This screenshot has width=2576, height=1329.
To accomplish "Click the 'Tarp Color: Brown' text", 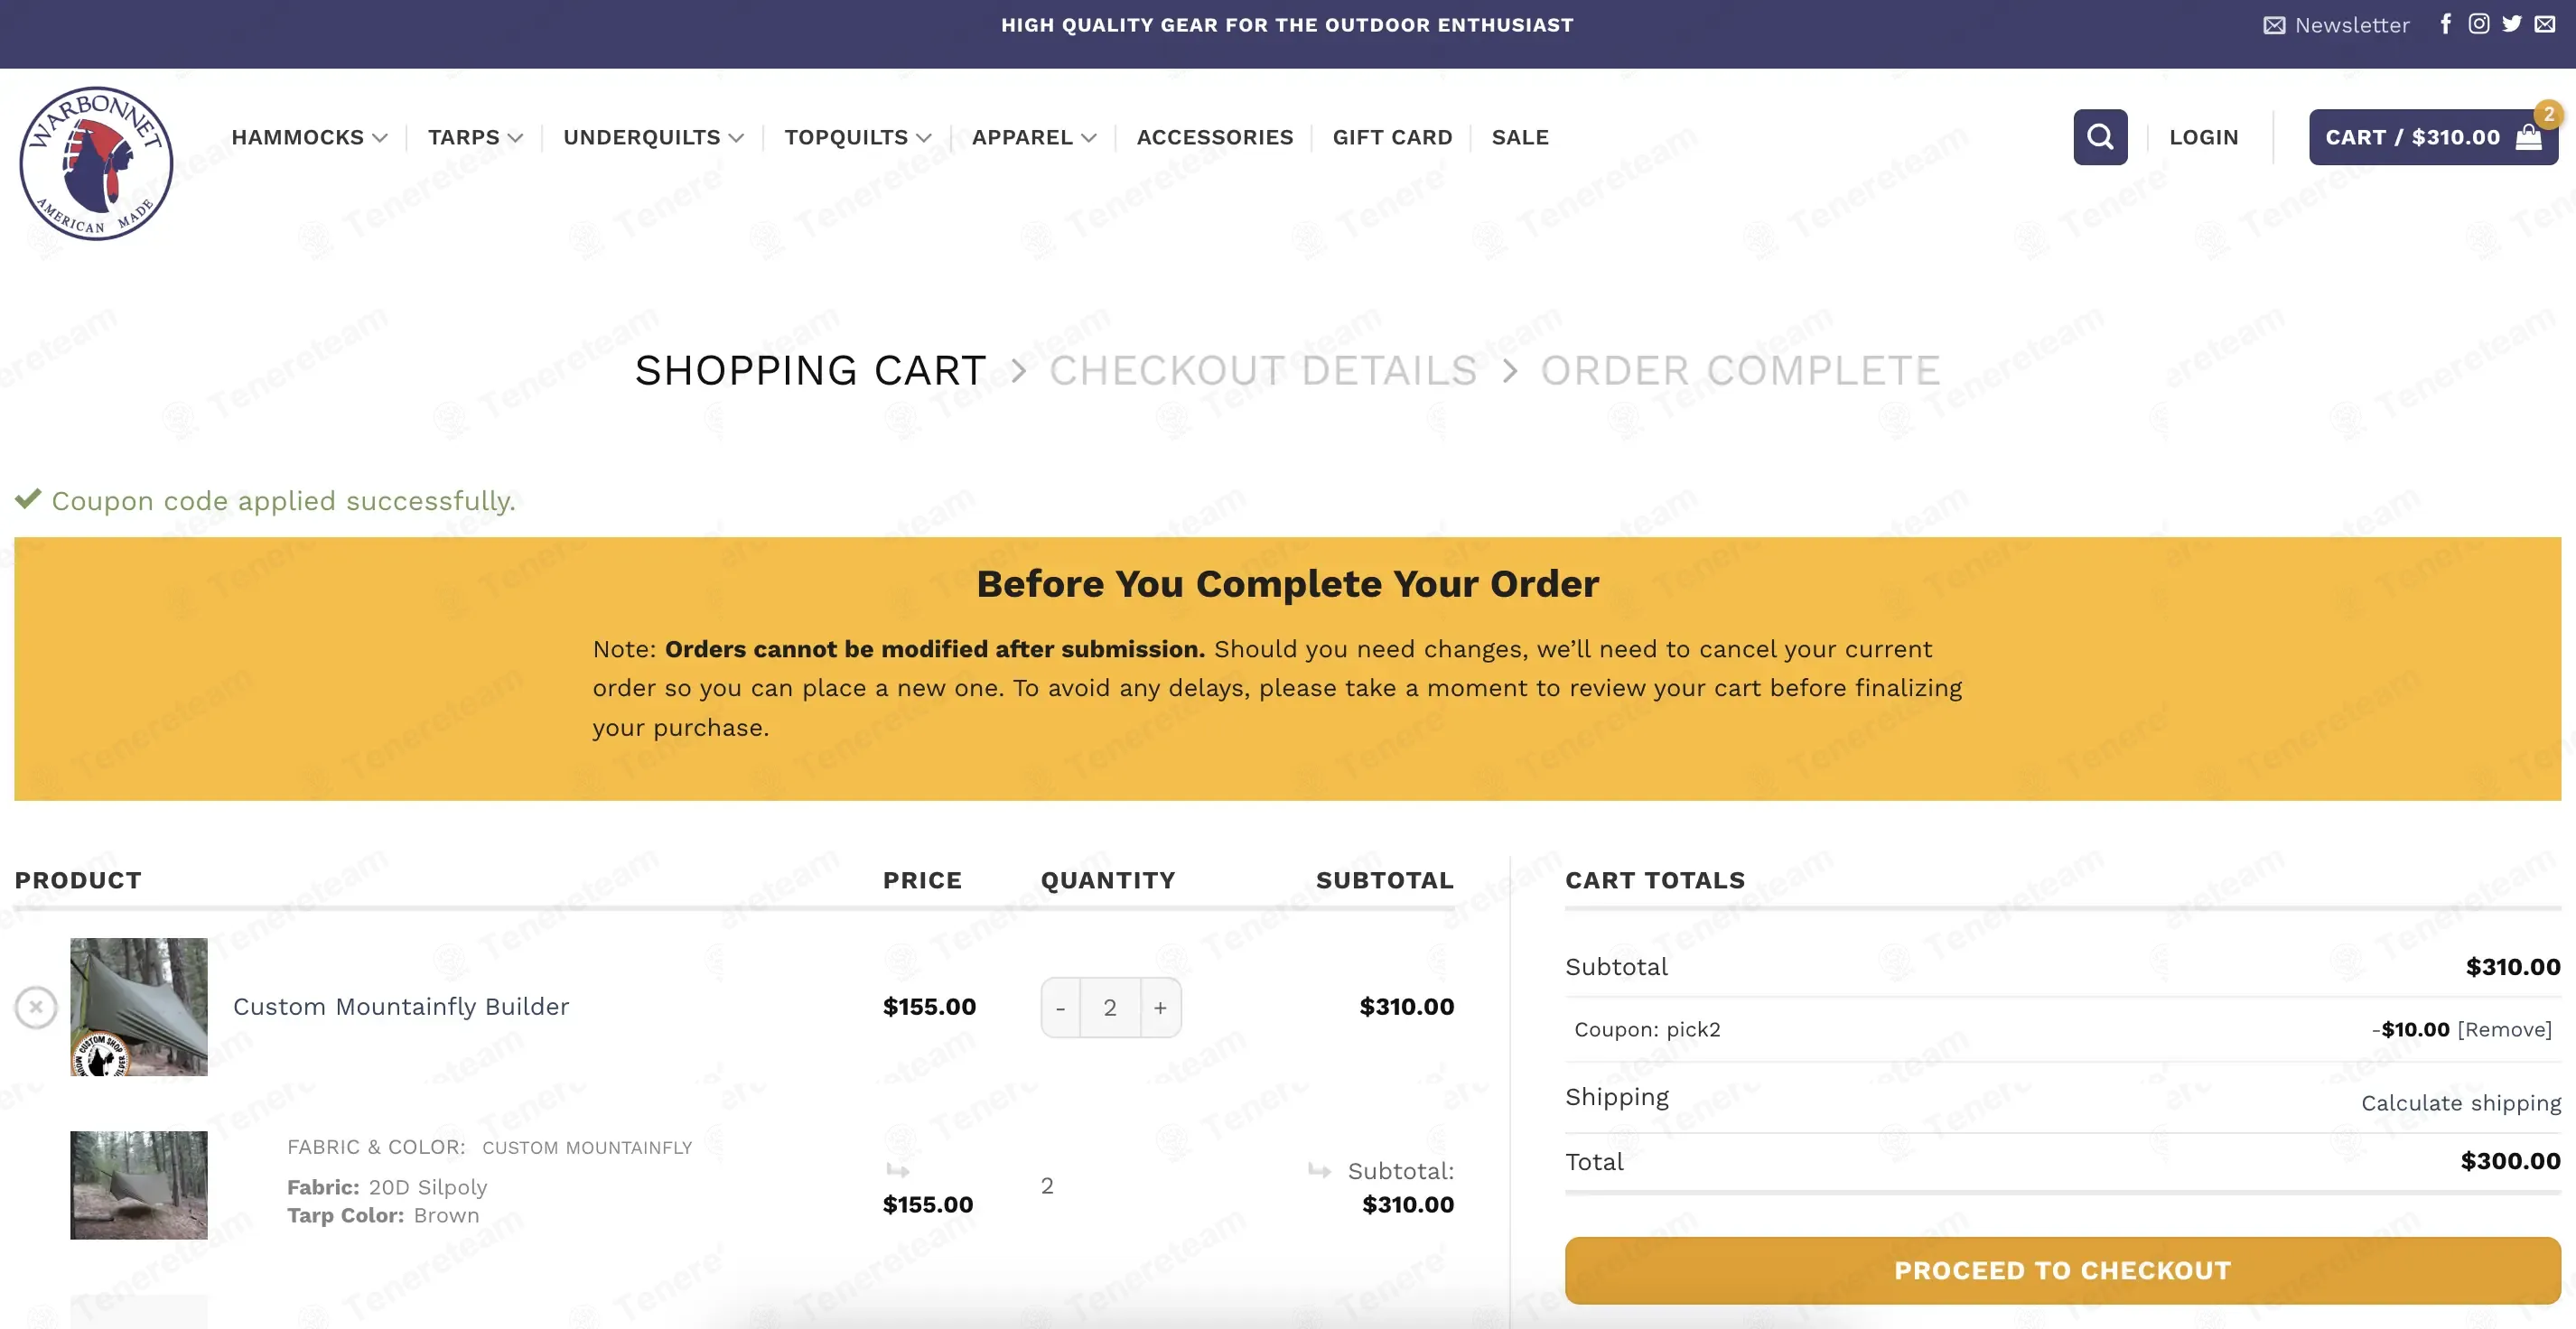I will 383,1215.
